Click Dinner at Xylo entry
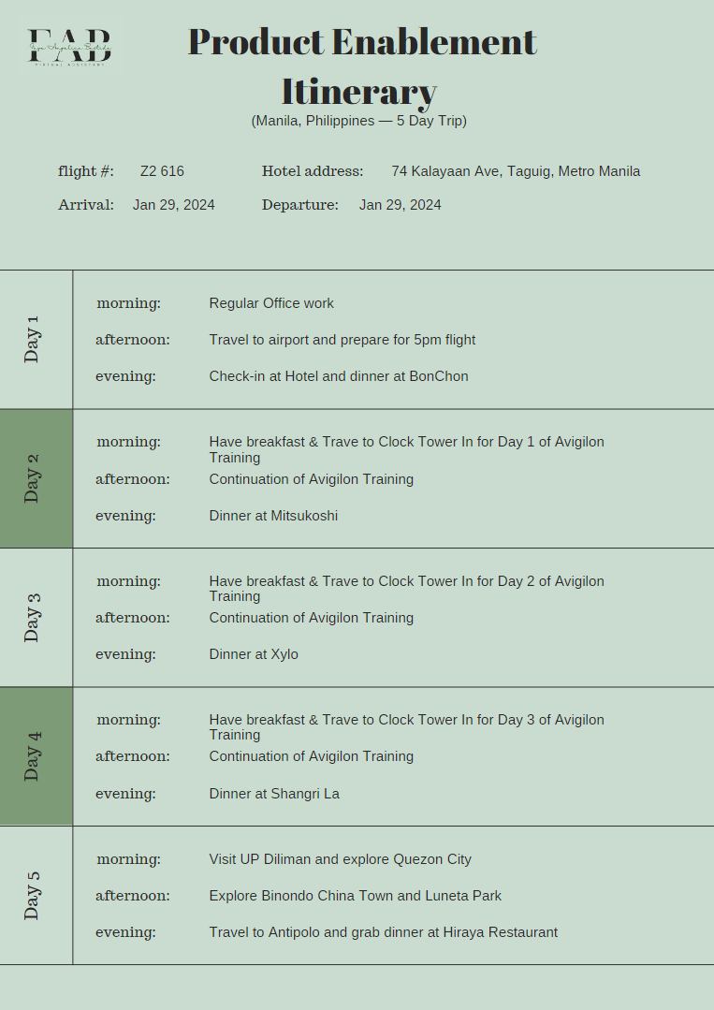 pyautogui.click(x=254, y=654)
